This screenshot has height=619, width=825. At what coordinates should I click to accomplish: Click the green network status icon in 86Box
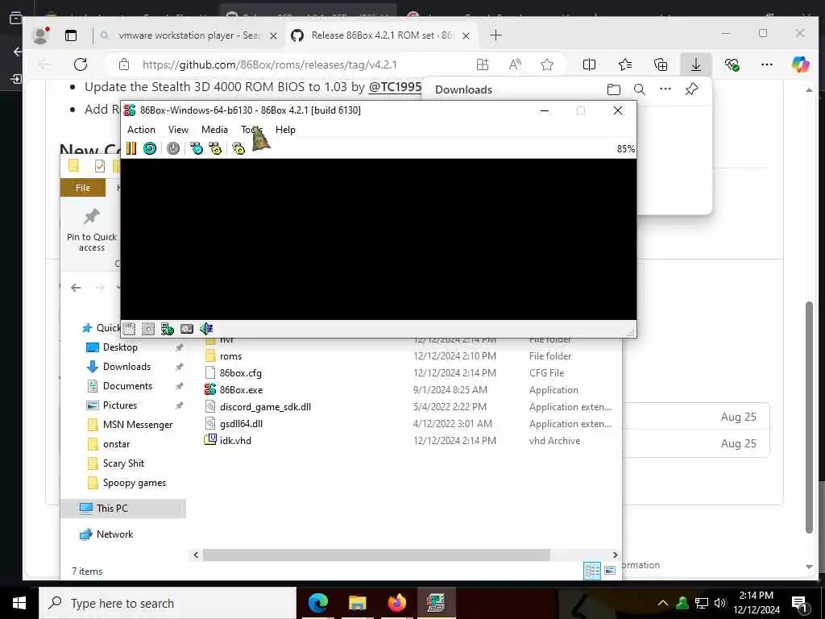coord(168,329)
